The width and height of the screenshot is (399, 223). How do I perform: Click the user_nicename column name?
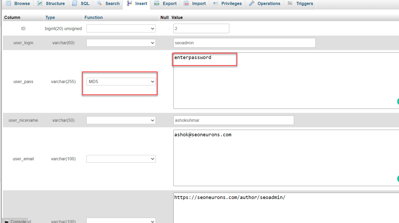point(23,120)
